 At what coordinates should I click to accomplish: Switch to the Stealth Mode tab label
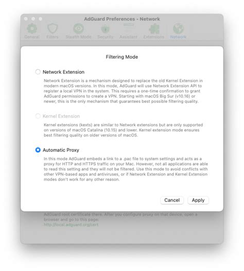coord(78,37)
